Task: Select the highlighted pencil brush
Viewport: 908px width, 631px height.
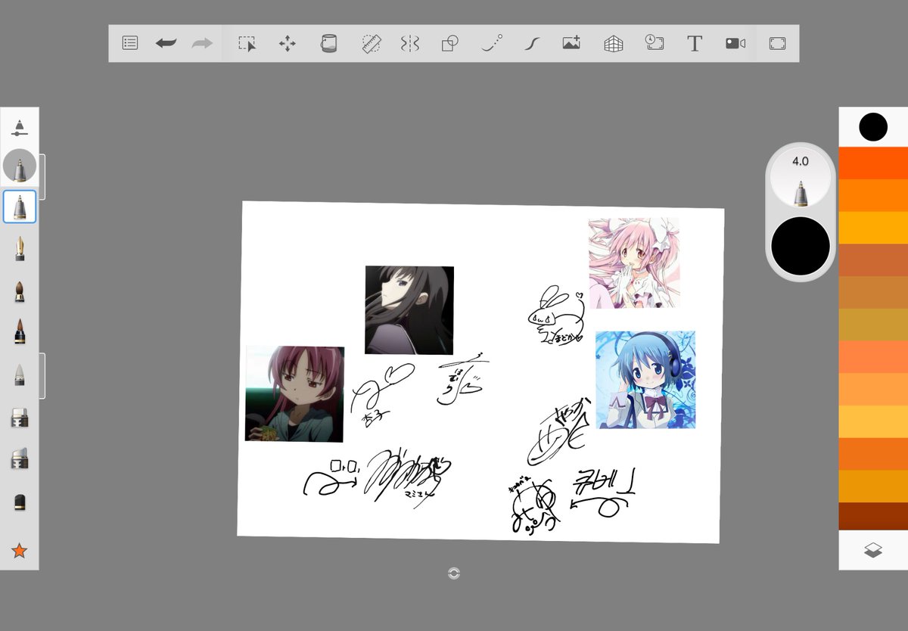Action: point(20,207)
